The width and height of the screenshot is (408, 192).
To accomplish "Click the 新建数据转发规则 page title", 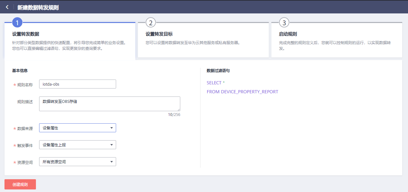I will [38, 7].
